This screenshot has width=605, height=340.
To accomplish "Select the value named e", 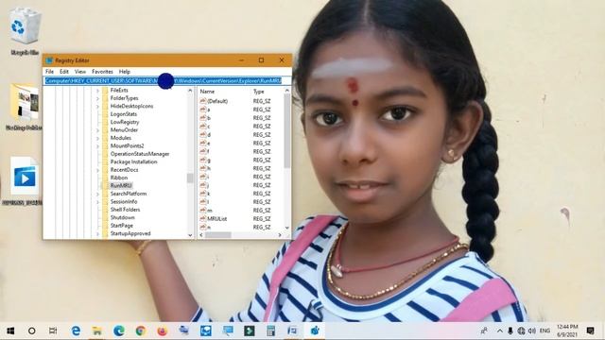I will (x=208, y=144).
